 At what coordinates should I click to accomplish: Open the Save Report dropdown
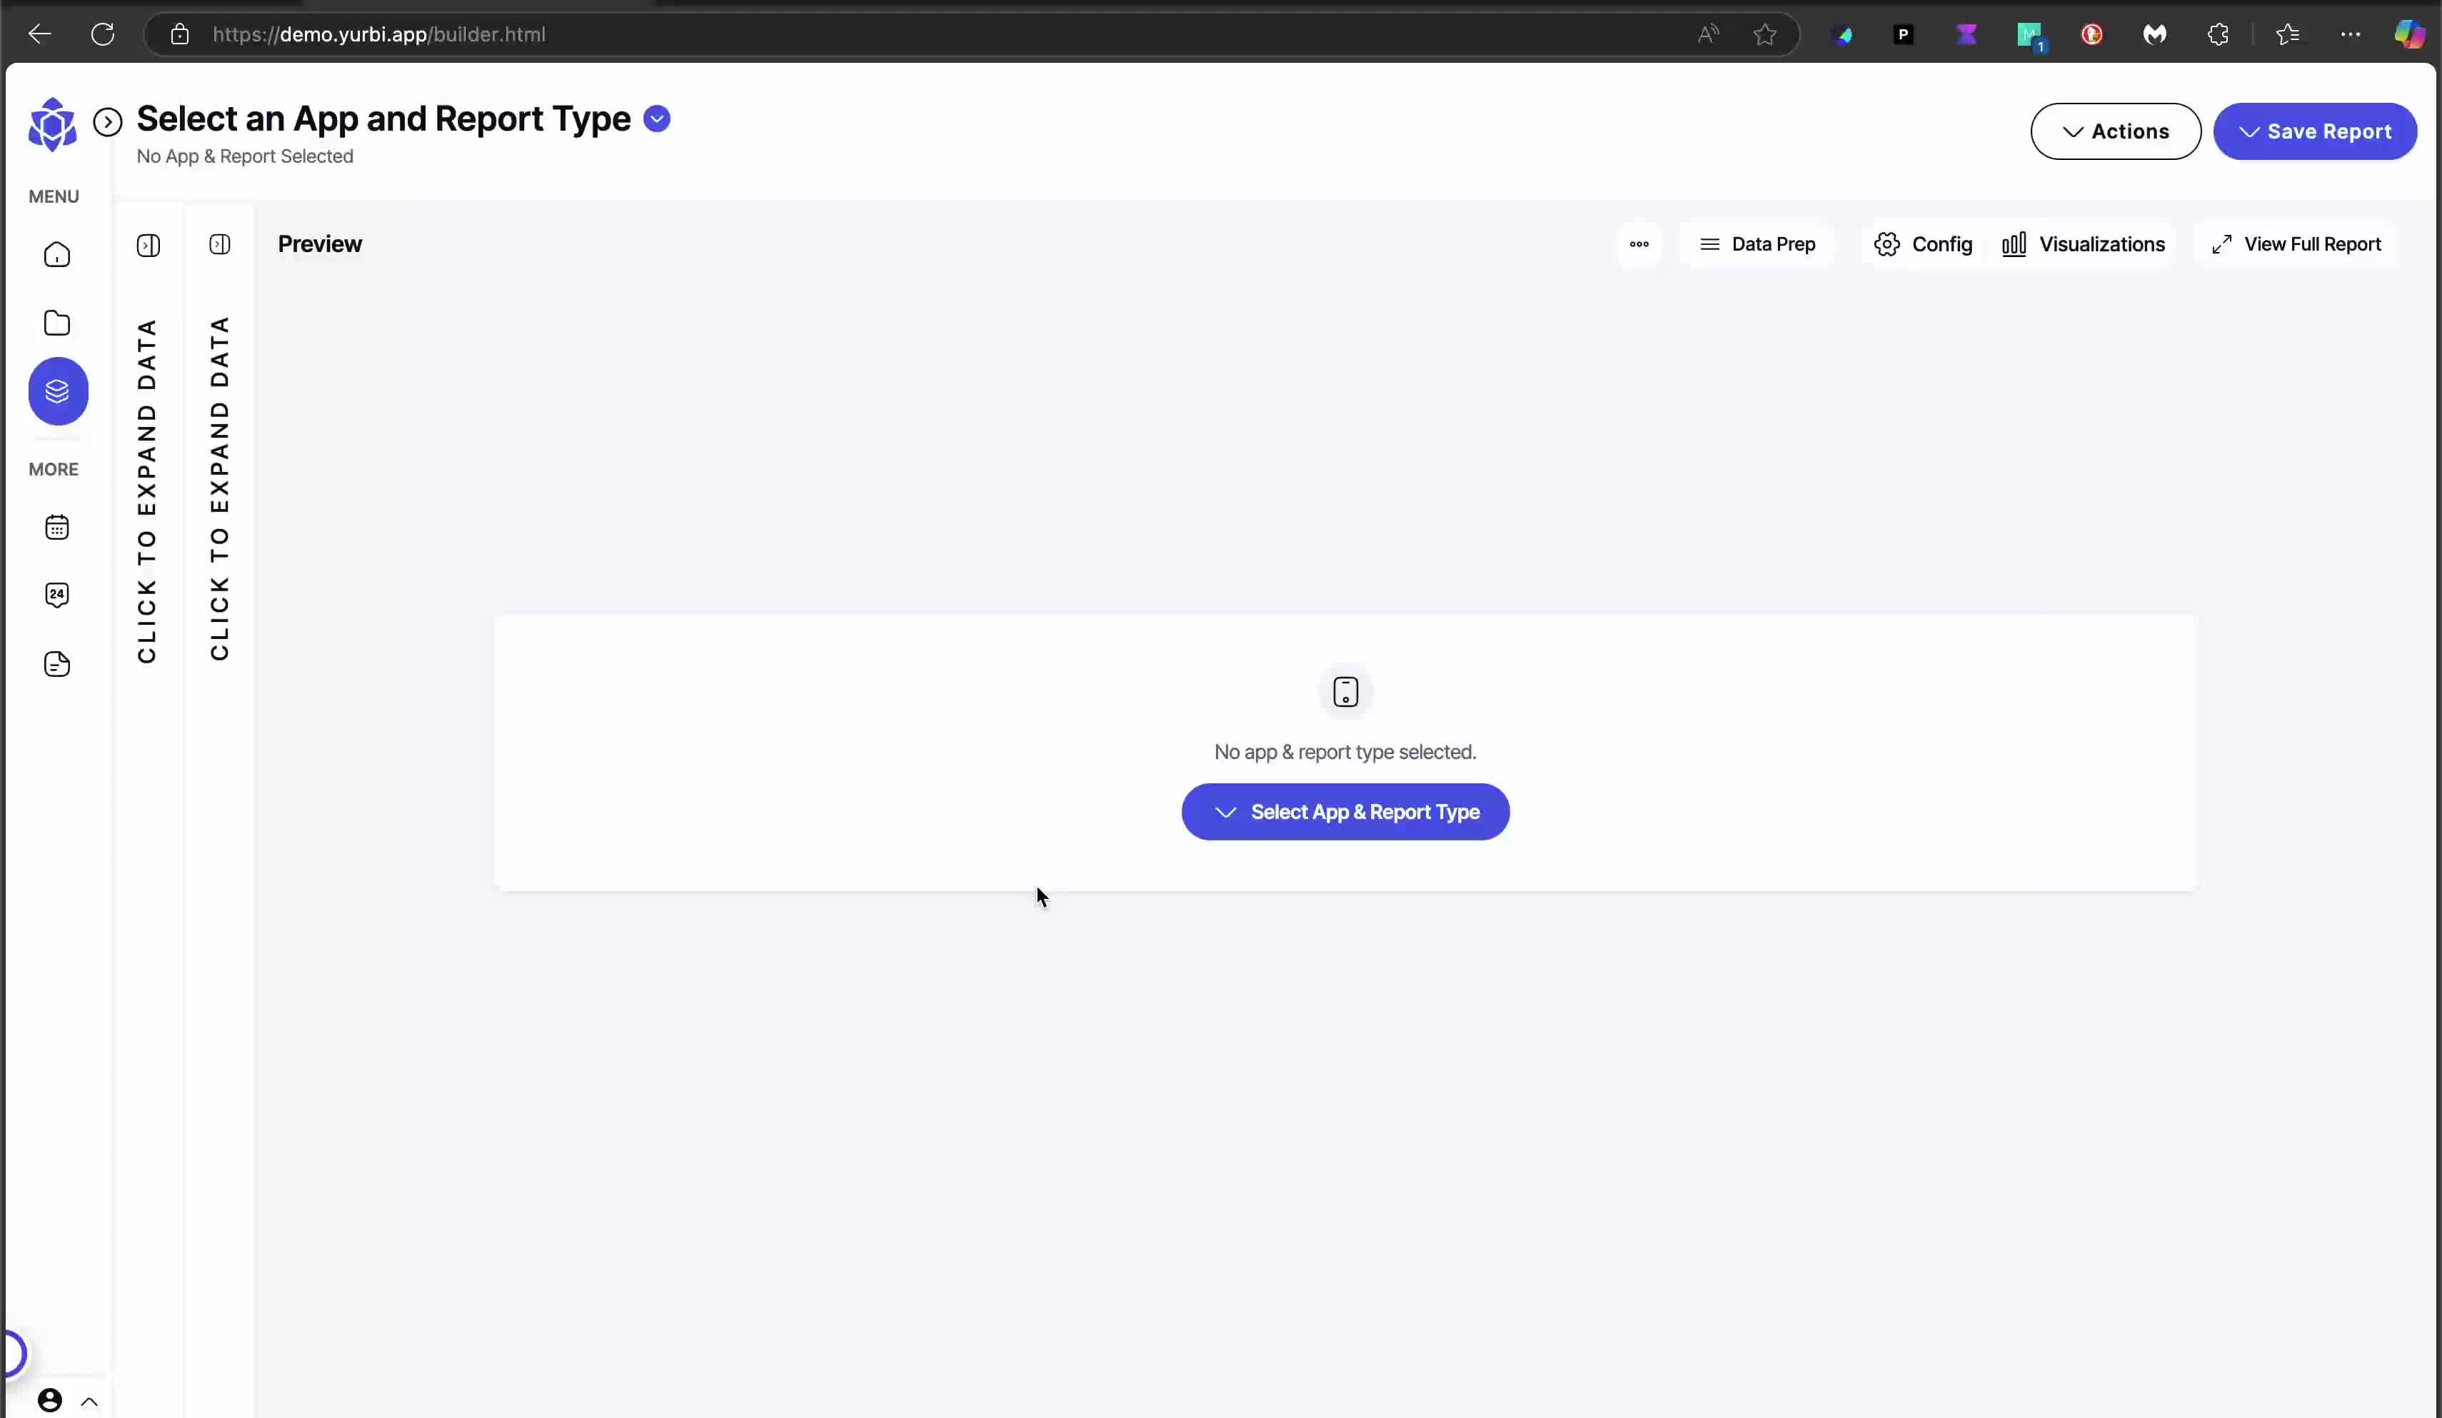2314,131
